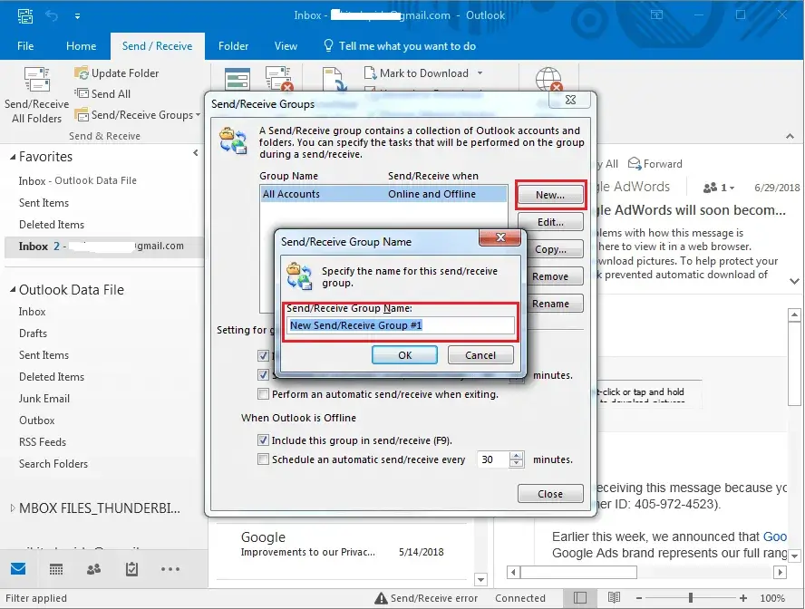This screenshot has height=609, width=805.
Task: Expand the MBOX FILES_THUNDERBI... folder
Action: (13, 508)
